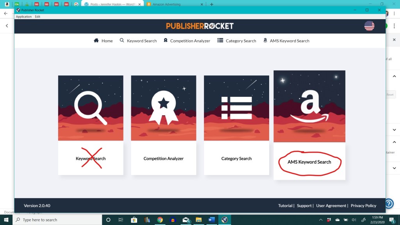View the User Agreement link

tap(331, 205)
